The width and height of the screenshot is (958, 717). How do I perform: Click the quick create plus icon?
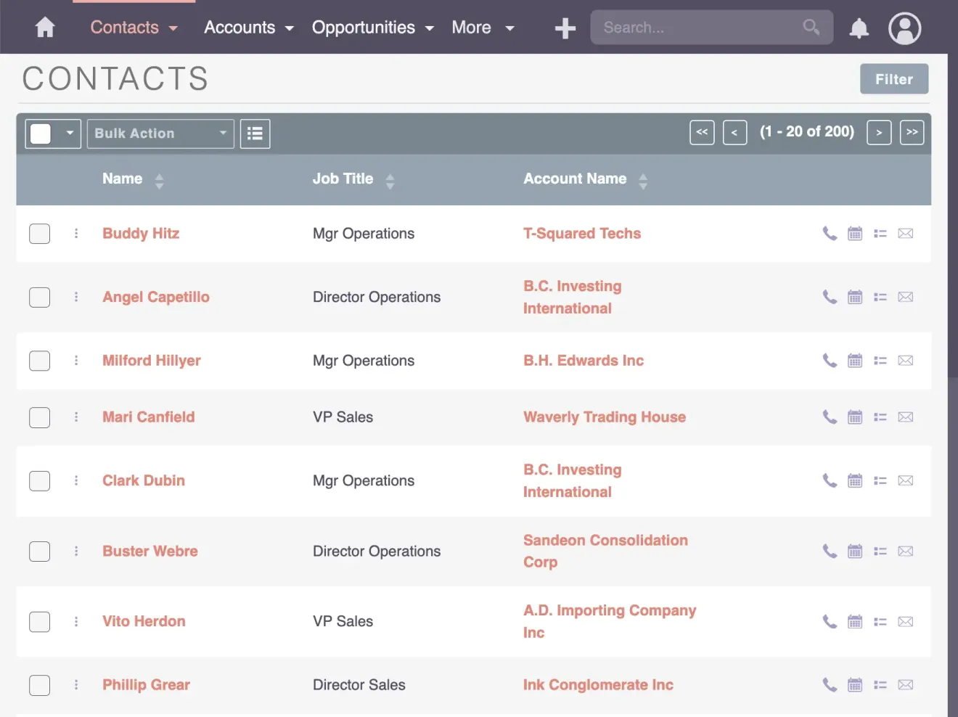[565, 28]
